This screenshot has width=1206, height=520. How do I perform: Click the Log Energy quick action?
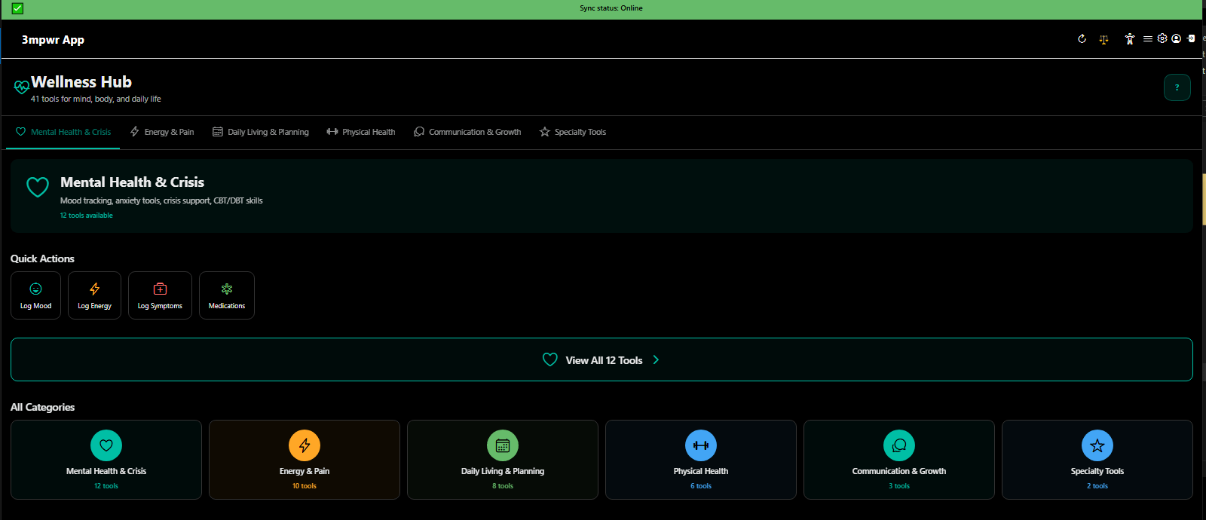click(x=94, y=295)
